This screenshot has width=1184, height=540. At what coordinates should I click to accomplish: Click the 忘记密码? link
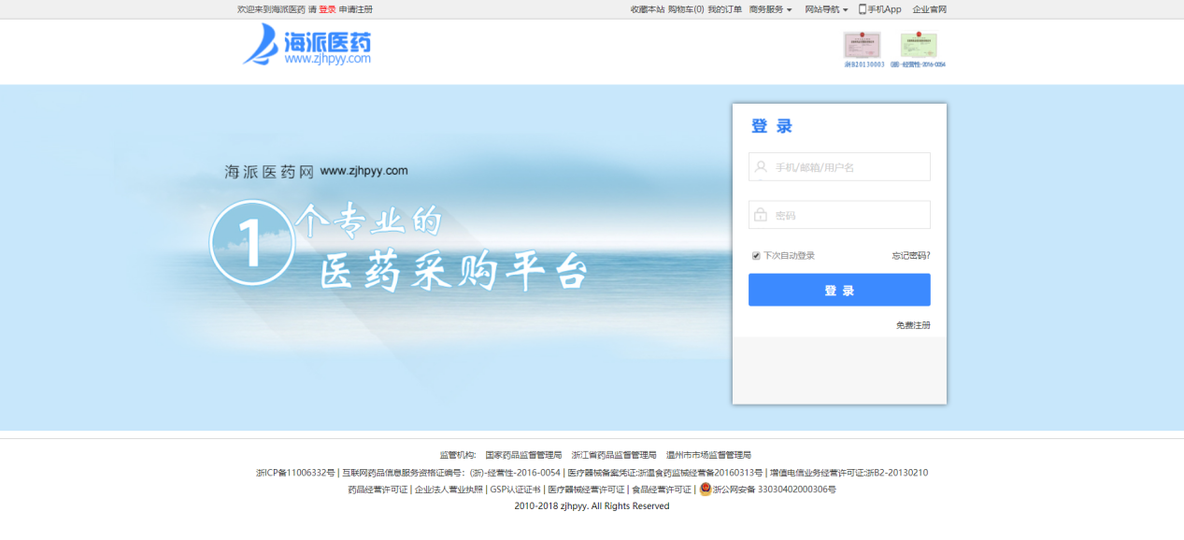click(x=910, y=256)
